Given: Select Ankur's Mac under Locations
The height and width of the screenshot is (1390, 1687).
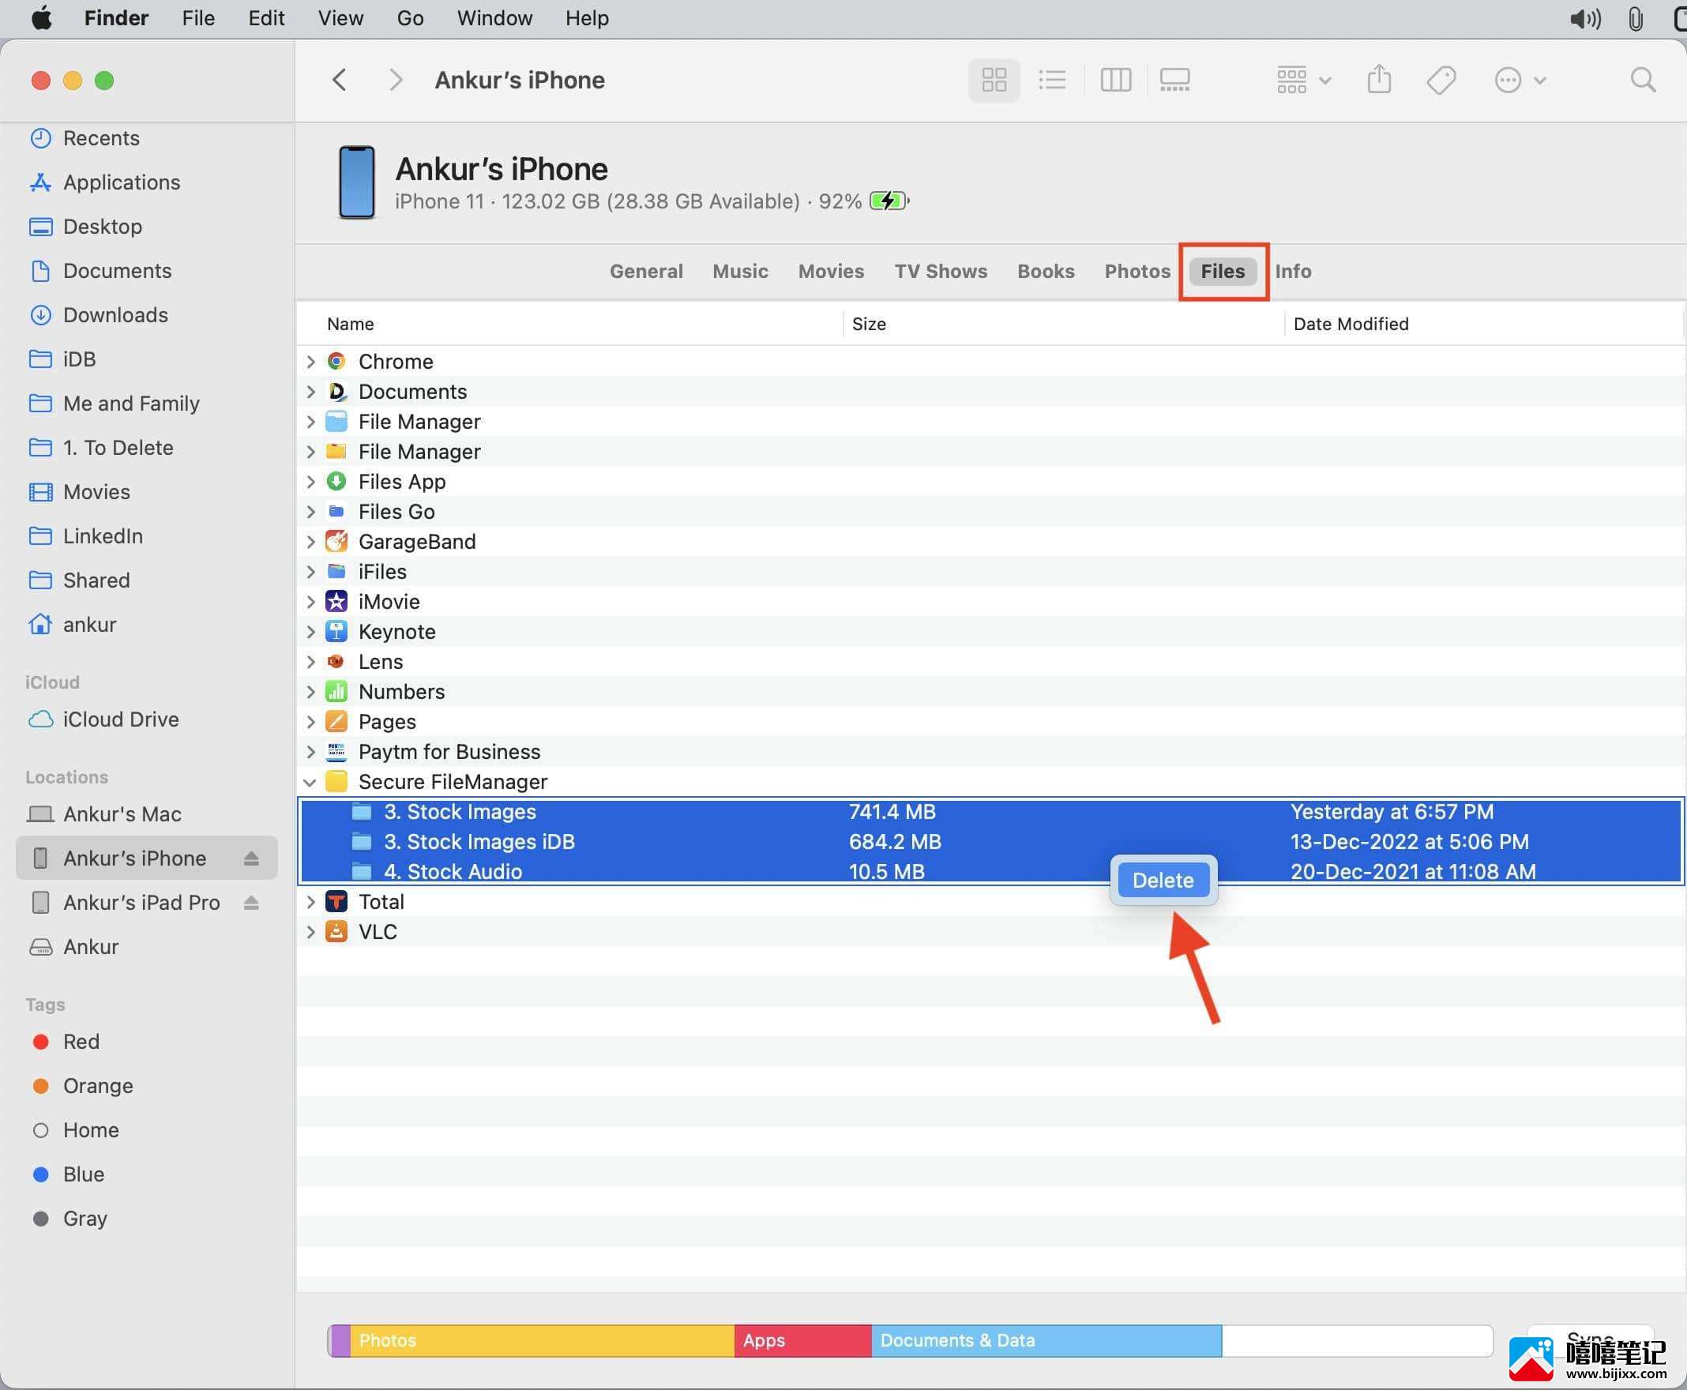Looking at the screenshot, I should 122,813.
